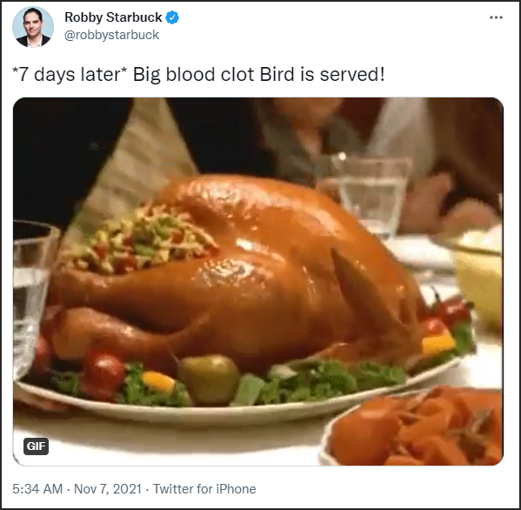Open the Twitter for iPhone source link
This screenshot has height=510, width=521.
coord(204,489)
